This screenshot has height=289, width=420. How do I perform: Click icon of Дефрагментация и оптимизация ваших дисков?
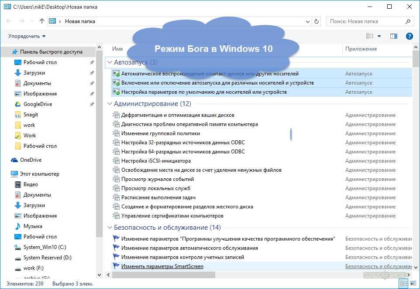[x=116, y=115]
